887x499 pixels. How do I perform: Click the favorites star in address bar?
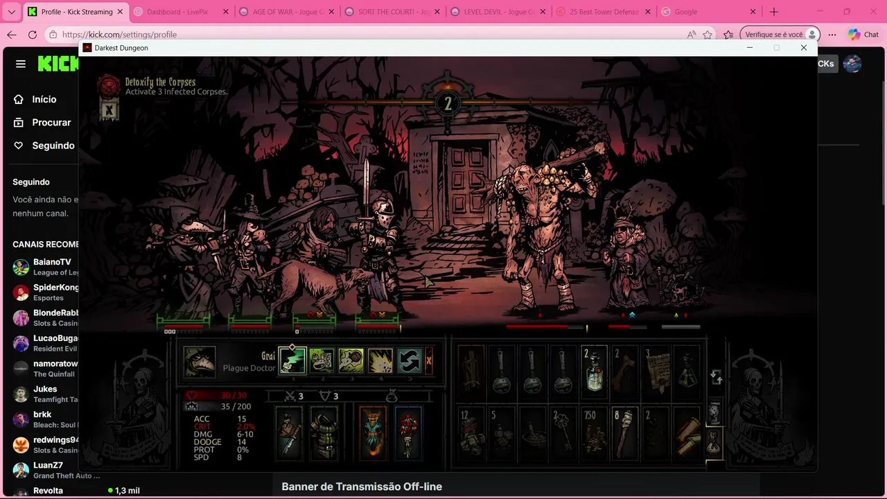(x=708, y=35)
